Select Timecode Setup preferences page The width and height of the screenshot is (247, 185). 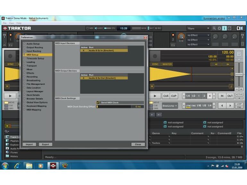click(35, 59)
